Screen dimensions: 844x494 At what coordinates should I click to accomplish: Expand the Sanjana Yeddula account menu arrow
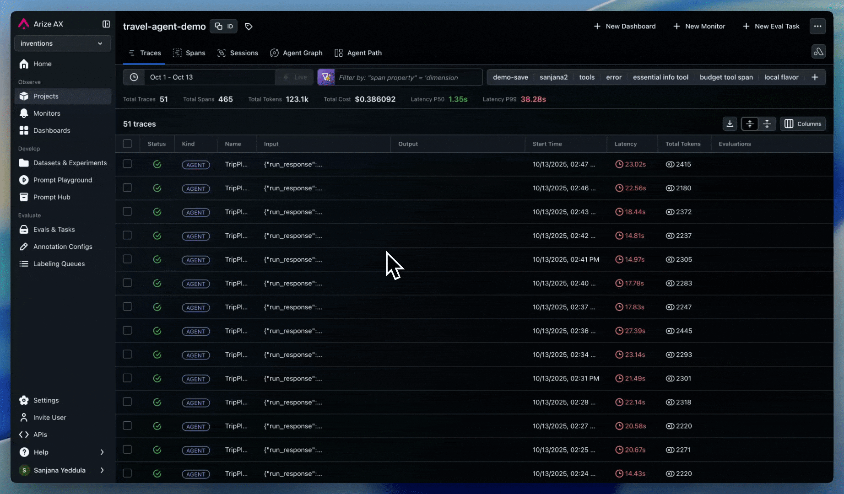[x=102, y=470]
